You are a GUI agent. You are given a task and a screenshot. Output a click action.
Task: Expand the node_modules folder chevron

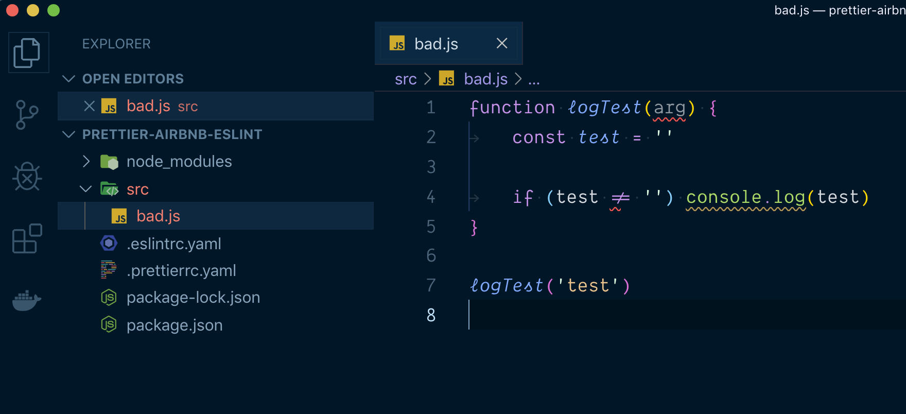pos(86,161)
